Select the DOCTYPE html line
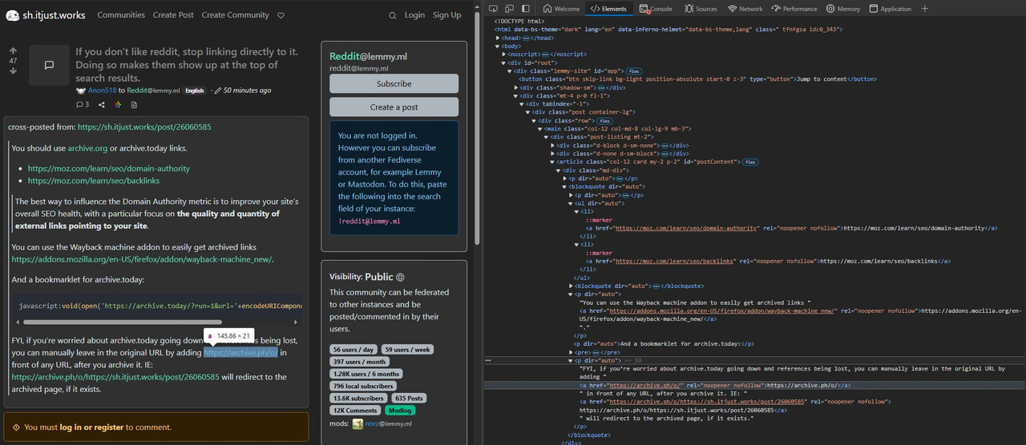This screenshot has width=1026, height=445. coord(519,22)
